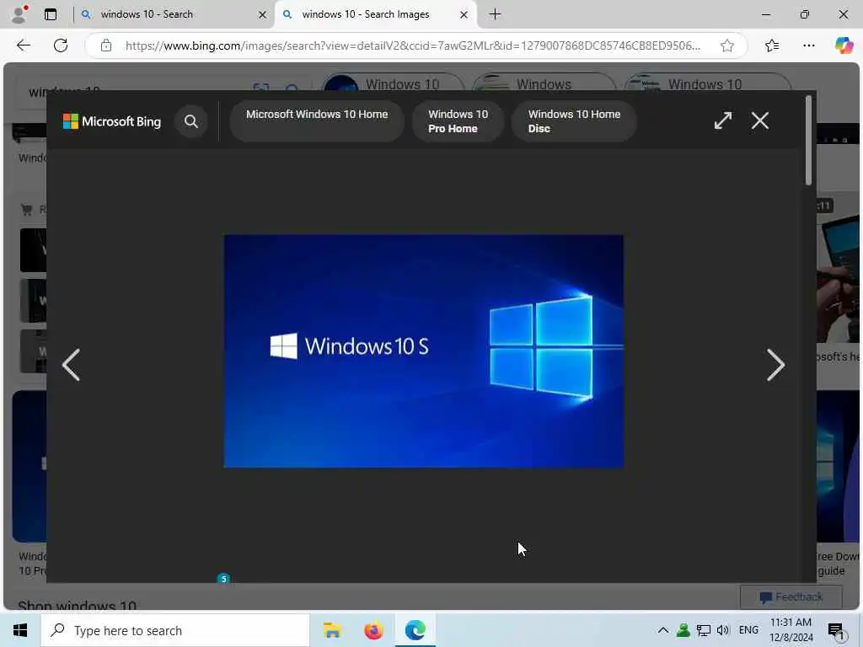View site information lock icon

coord(106,45)
